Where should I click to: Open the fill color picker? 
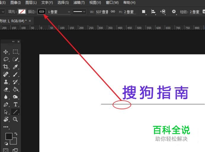(22, 12)
